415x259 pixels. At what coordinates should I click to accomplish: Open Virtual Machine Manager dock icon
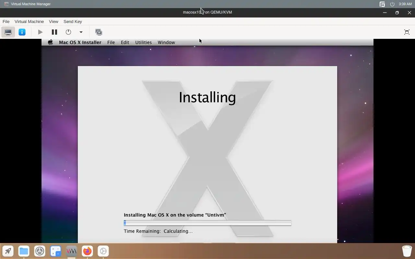tap(71, 251)
